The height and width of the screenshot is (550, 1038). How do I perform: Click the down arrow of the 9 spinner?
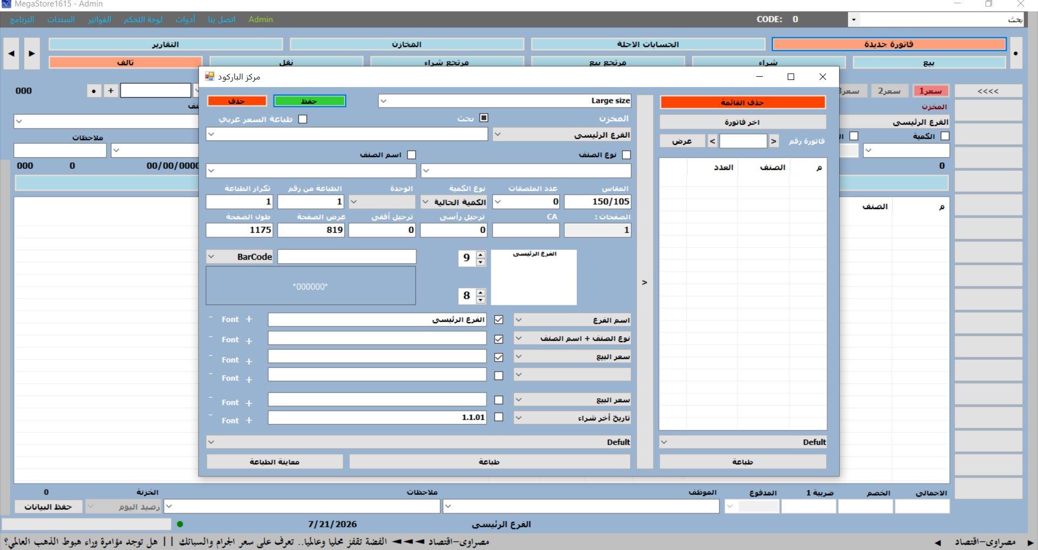click(x=481, y=262)
